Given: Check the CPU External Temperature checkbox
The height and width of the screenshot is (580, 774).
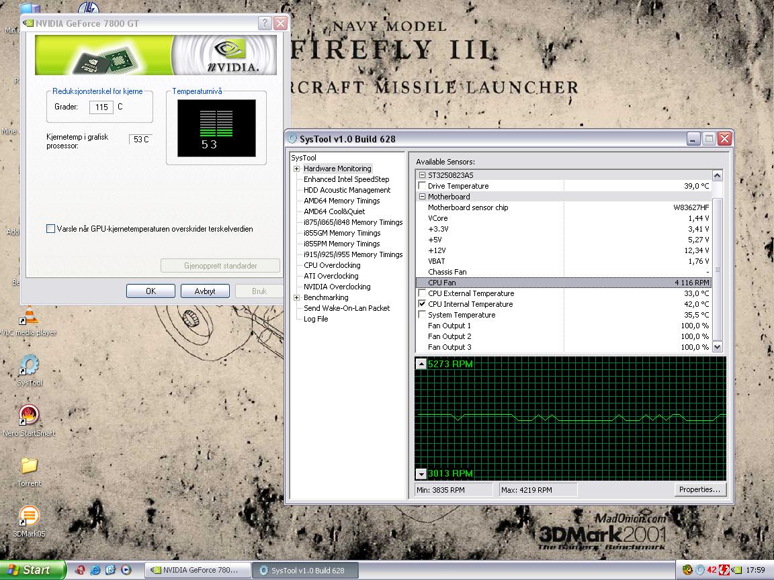Looking at the screenshot, I should click(x=422, y=293).
